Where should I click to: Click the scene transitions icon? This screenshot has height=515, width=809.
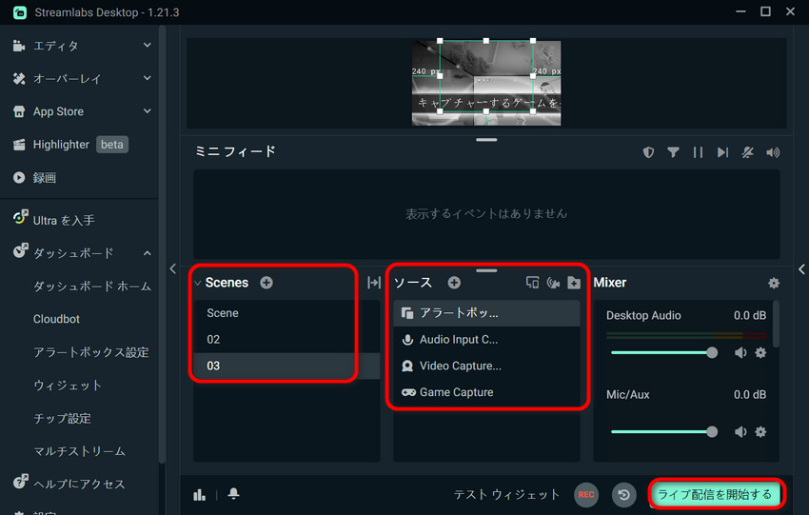(x=374, y=283)
